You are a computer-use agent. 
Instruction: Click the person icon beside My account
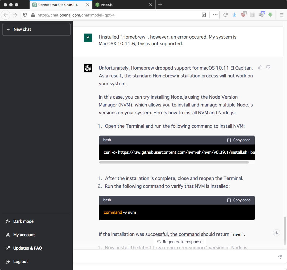coord(8,235)
